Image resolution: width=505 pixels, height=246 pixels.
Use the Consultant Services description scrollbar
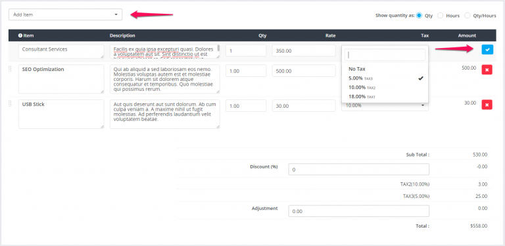tap(219, 48)
